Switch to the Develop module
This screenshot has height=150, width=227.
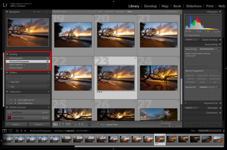click(151, 6)
